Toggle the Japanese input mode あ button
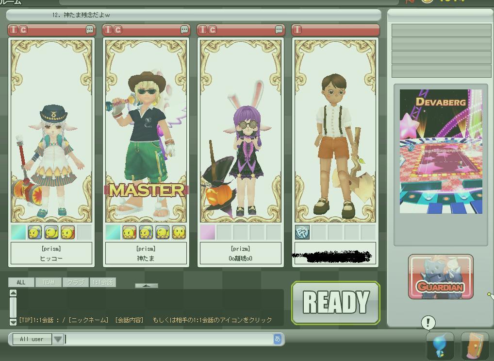494x361 pixels. pos(278,339)
